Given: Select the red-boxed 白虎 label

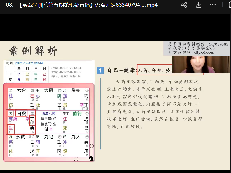Looking at the screenshot, I should 21,113.
